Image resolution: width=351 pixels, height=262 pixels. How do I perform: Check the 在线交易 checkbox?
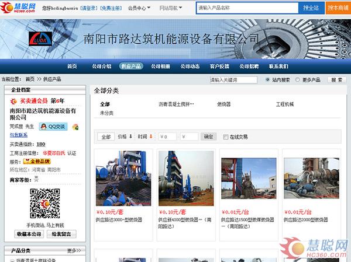pos(226,137)
